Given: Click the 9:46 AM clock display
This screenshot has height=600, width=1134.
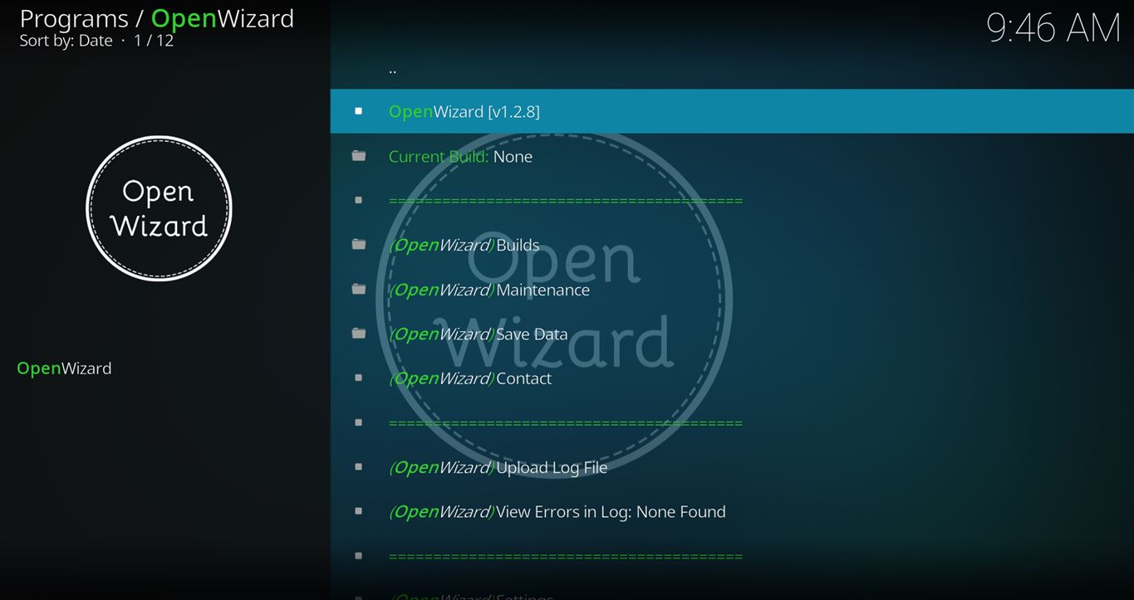Looking at the screenshot, I should coord(1053,28).
